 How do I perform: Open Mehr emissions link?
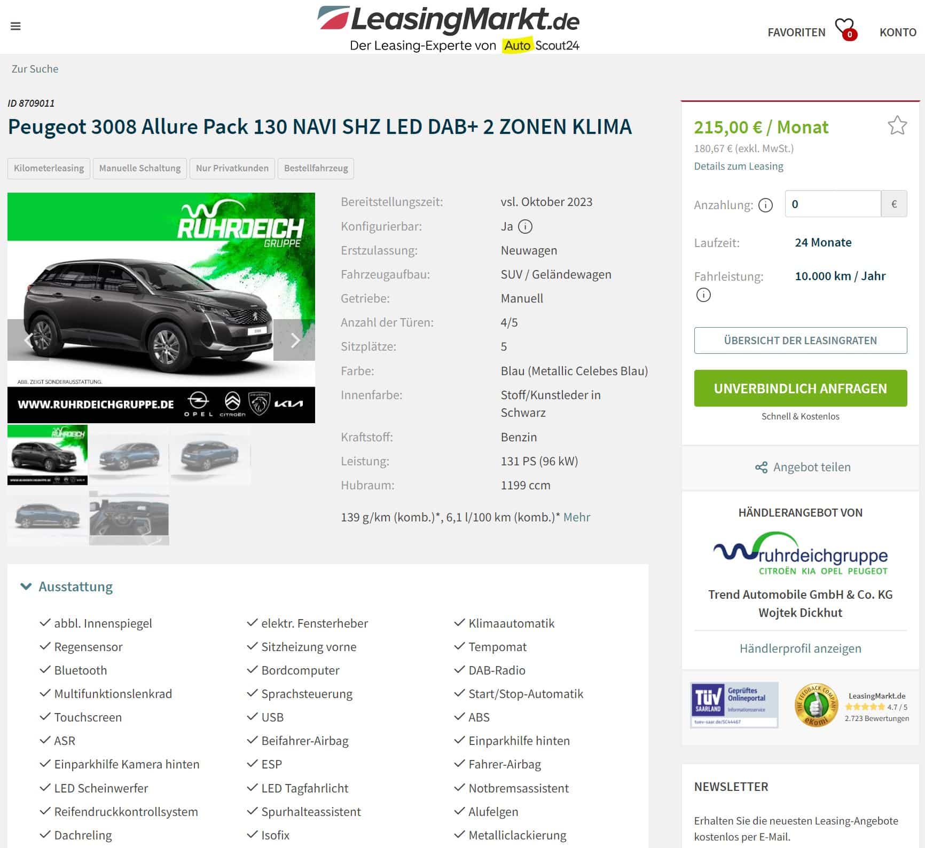tap(577, 517)
